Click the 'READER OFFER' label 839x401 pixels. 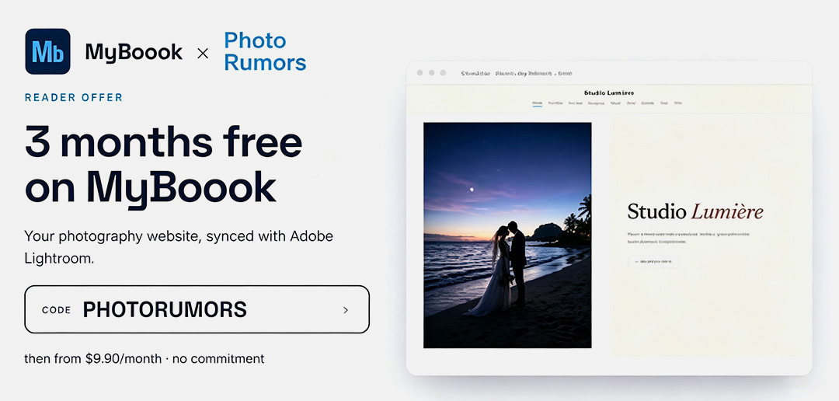(x=74, y=97)
